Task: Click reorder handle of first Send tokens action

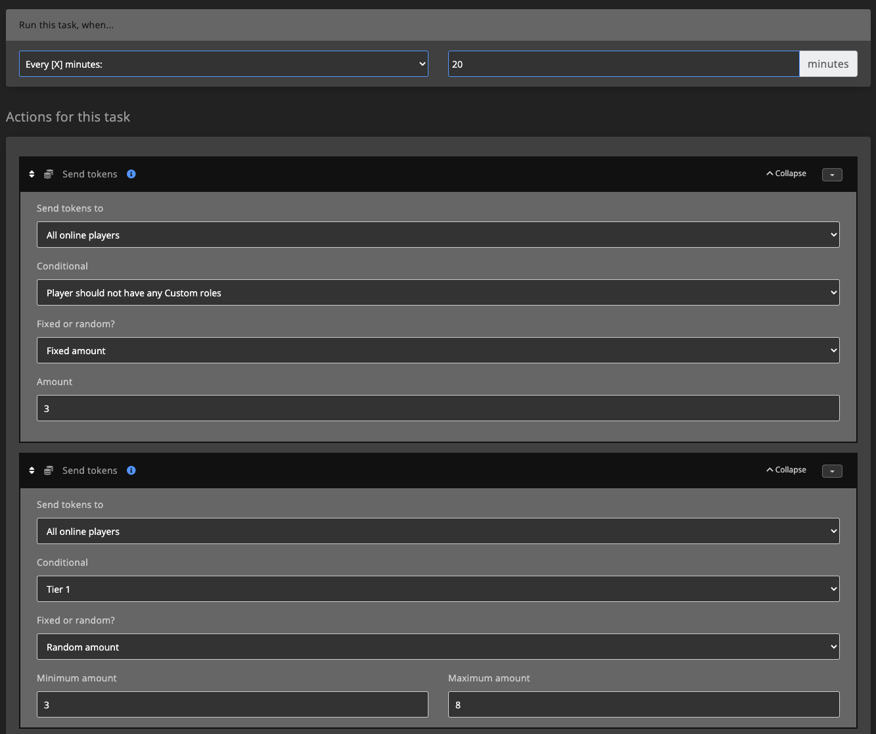Action: click(x=32, y=174)
